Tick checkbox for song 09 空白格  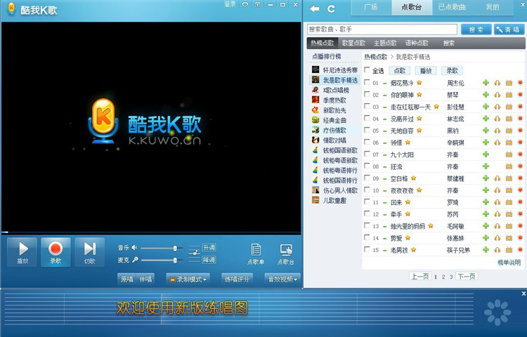(367, 178)
